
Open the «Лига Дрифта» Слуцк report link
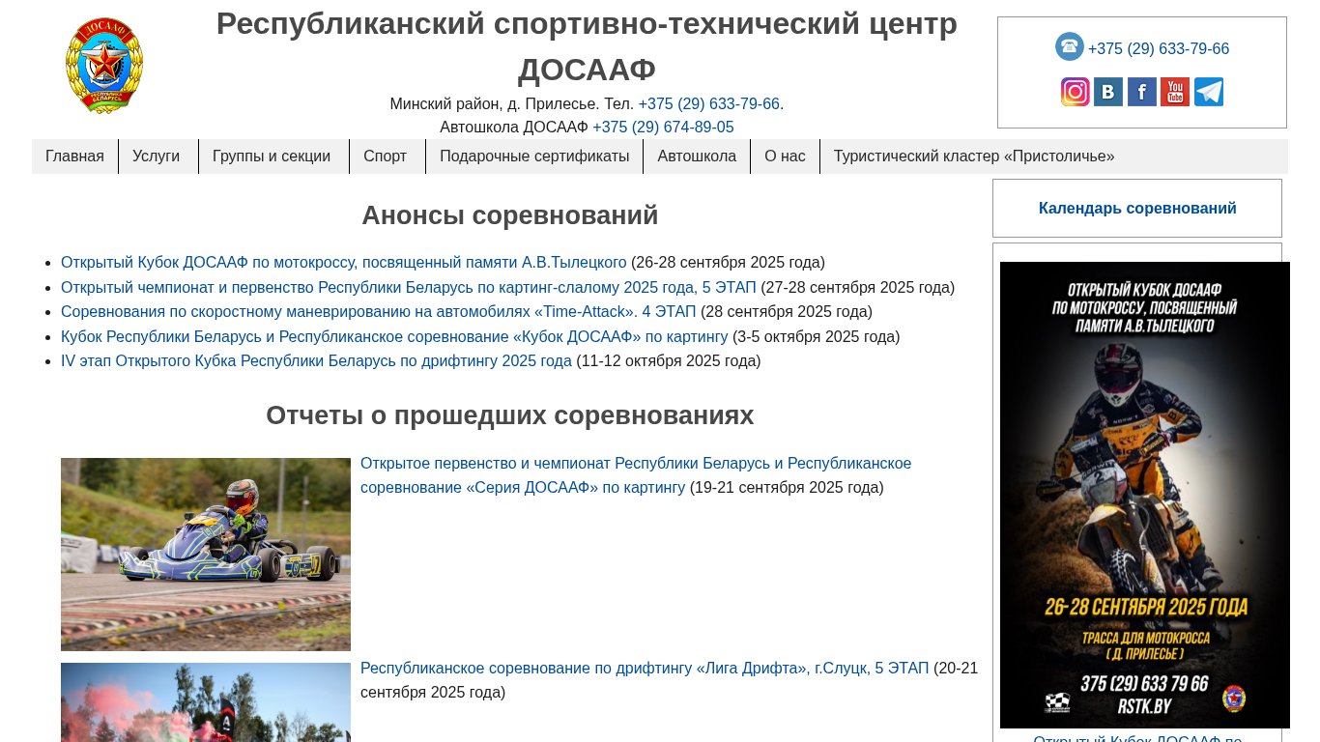click(645, 668)
